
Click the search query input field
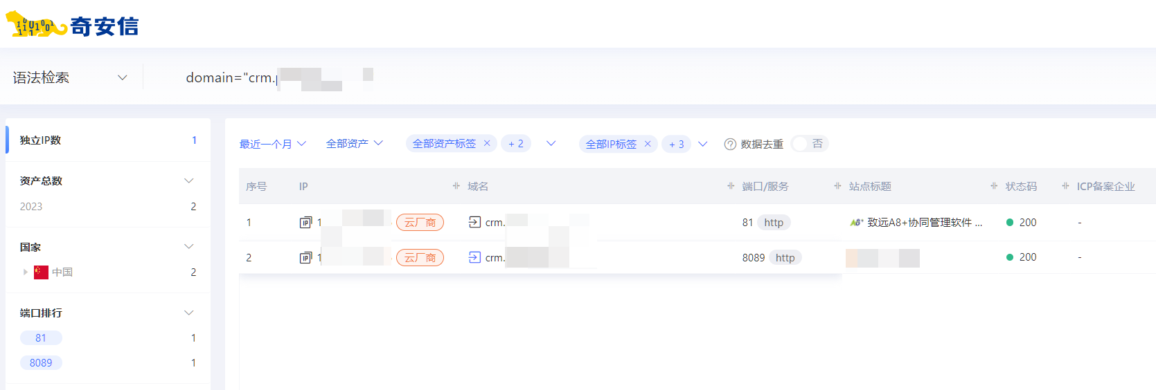point(485,77)
